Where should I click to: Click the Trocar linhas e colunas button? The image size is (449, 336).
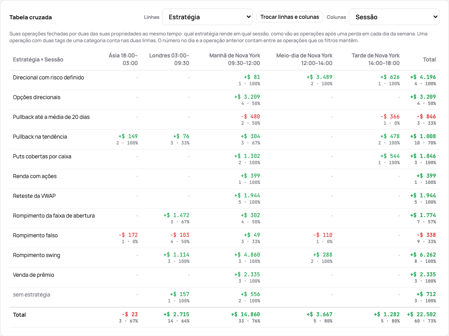290,17
